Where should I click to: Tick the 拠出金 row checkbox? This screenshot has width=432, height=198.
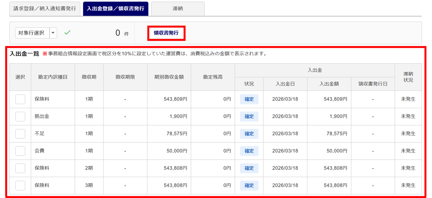pos(20,117)
